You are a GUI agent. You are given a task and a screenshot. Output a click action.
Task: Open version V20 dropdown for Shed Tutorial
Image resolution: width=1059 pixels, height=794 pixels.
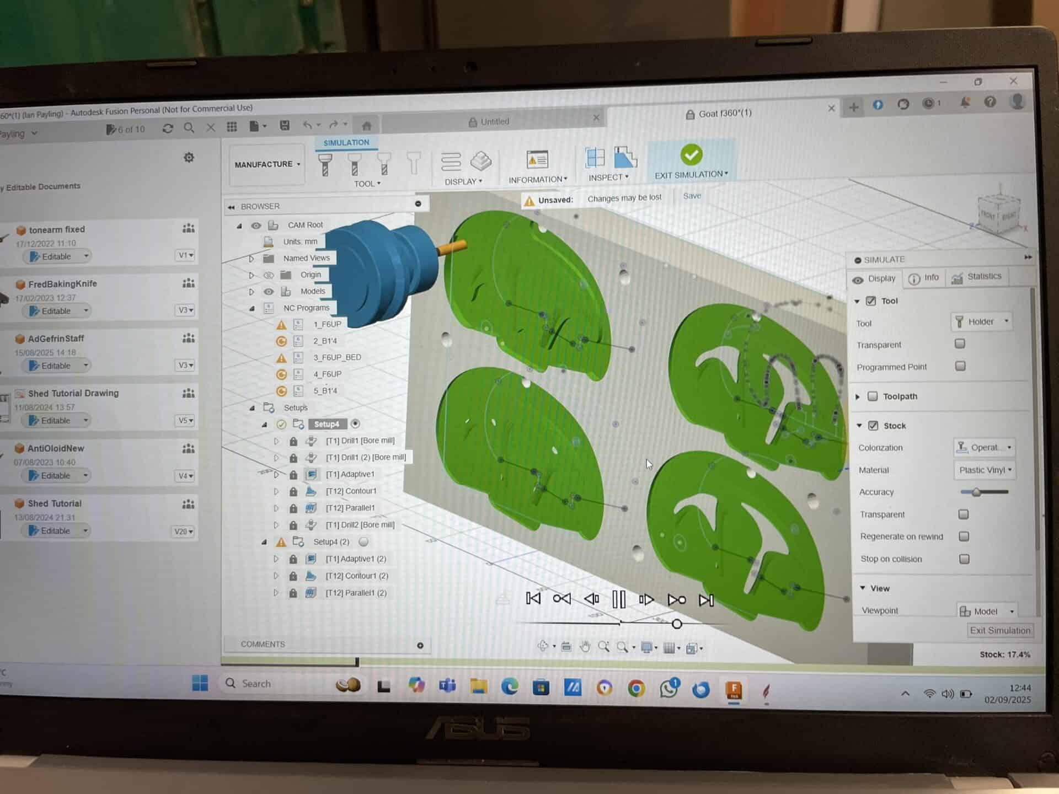[x=184, y=532]
